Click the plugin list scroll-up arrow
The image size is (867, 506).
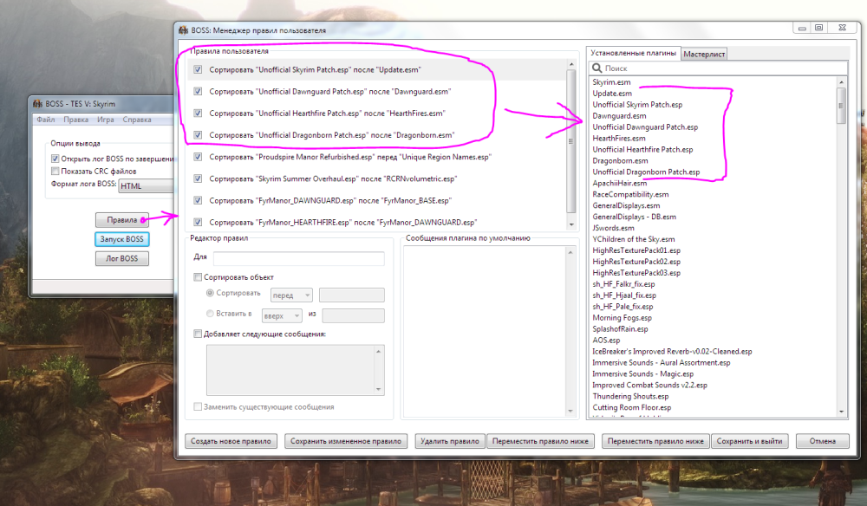pos(842,81)
